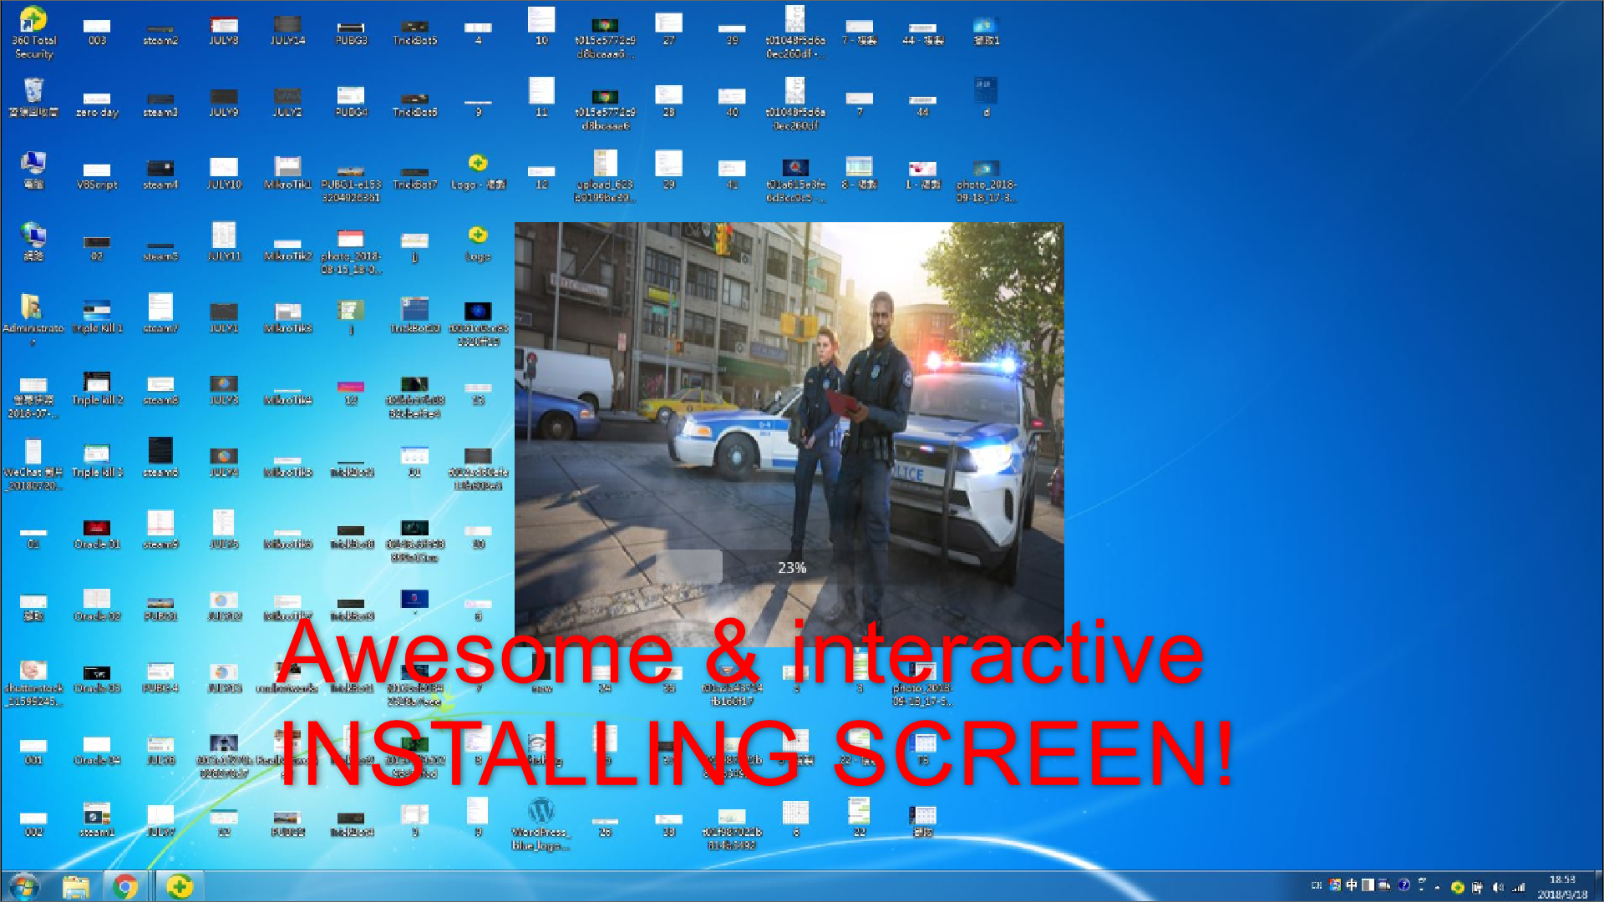The height and width of the screenshot is (902, 1604).
Task: Open the IME help question mark icon
Action: (x=1403, y=884)
